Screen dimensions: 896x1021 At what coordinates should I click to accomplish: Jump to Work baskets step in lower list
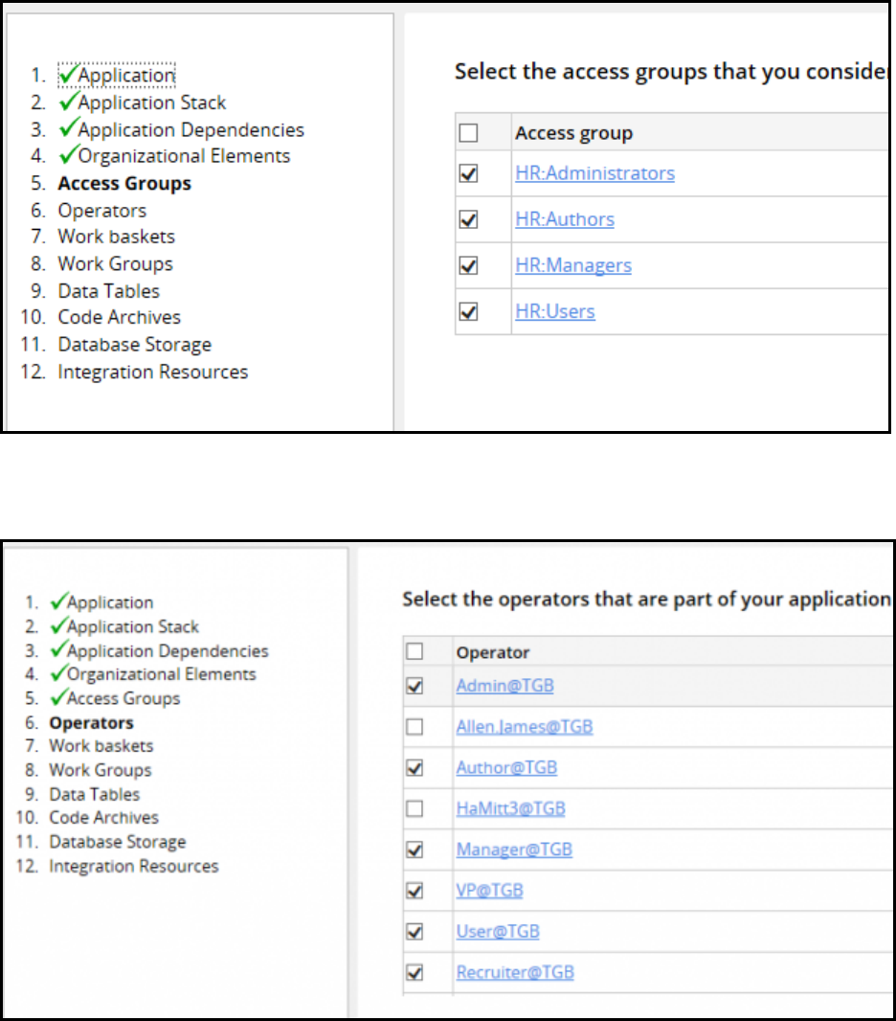pos(101,746)
